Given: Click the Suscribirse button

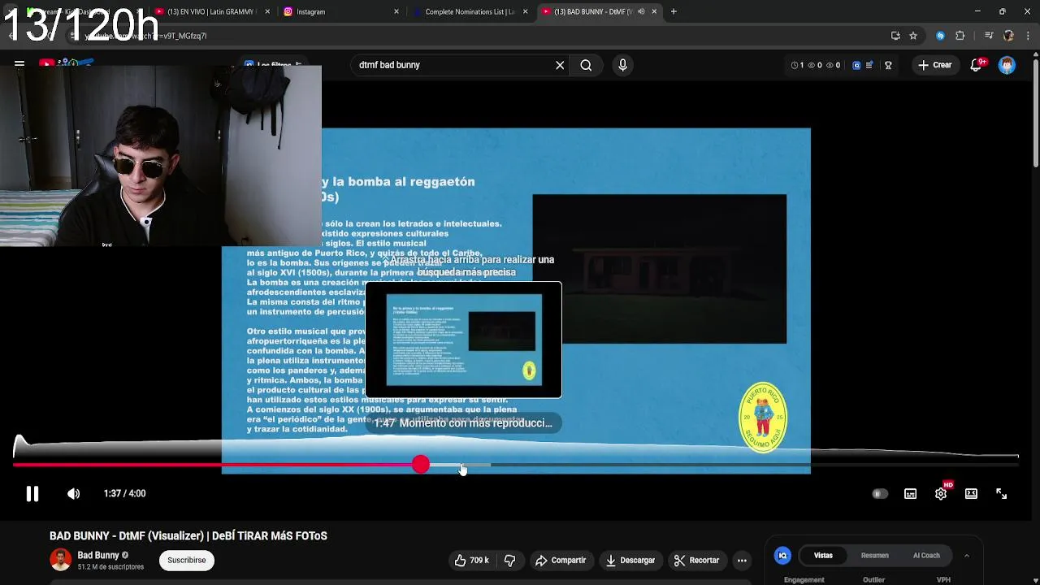Looking at the screenshot, I should 187,561.
